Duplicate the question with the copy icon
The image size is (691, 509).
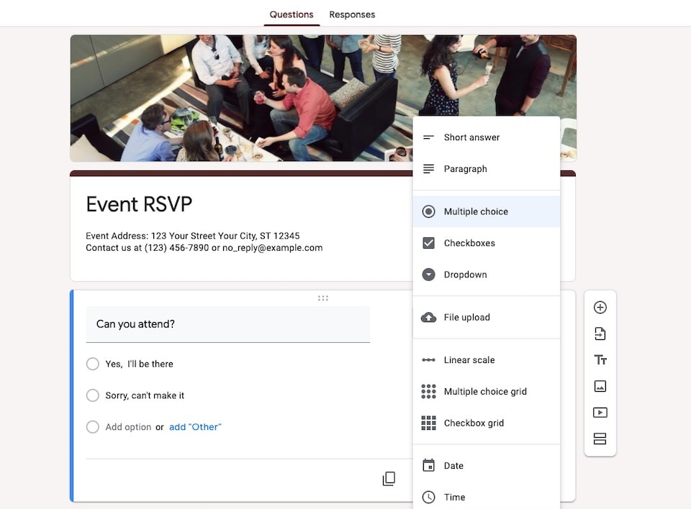[x=389, y=479]
